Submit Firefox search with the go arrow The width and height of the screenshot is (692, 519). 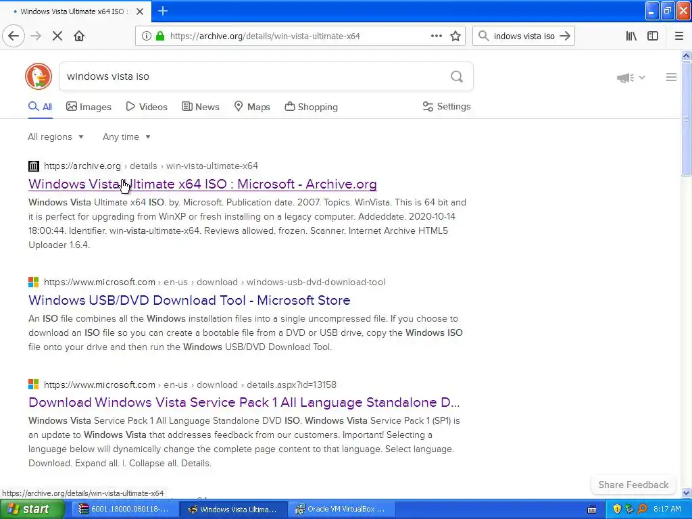point(565,36)
